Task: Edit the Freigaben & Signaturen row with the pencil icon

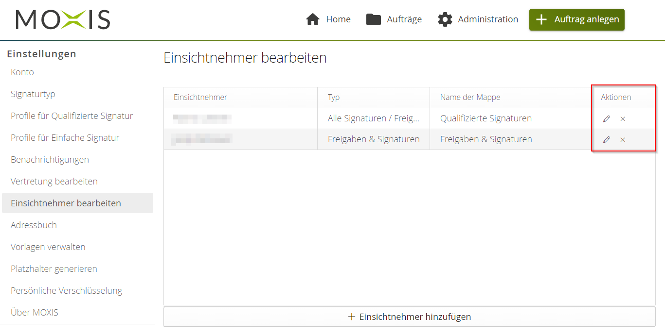Action: coord(607,140)
